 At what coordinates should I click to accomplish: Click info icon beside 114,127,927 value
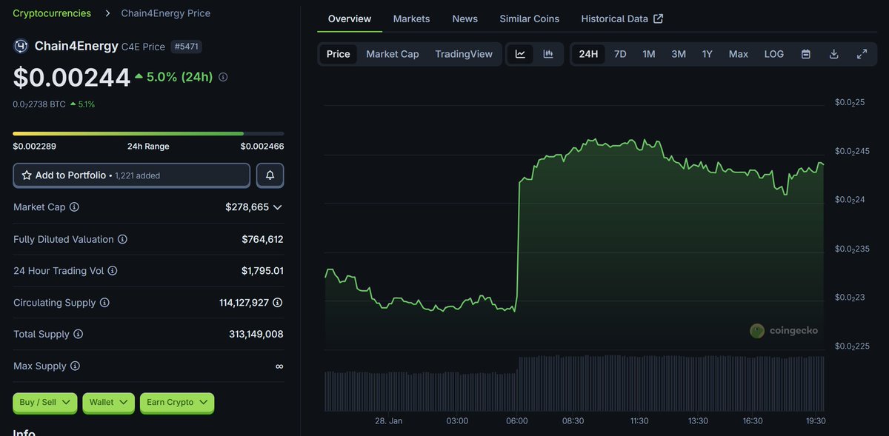(x=277, y=303)
